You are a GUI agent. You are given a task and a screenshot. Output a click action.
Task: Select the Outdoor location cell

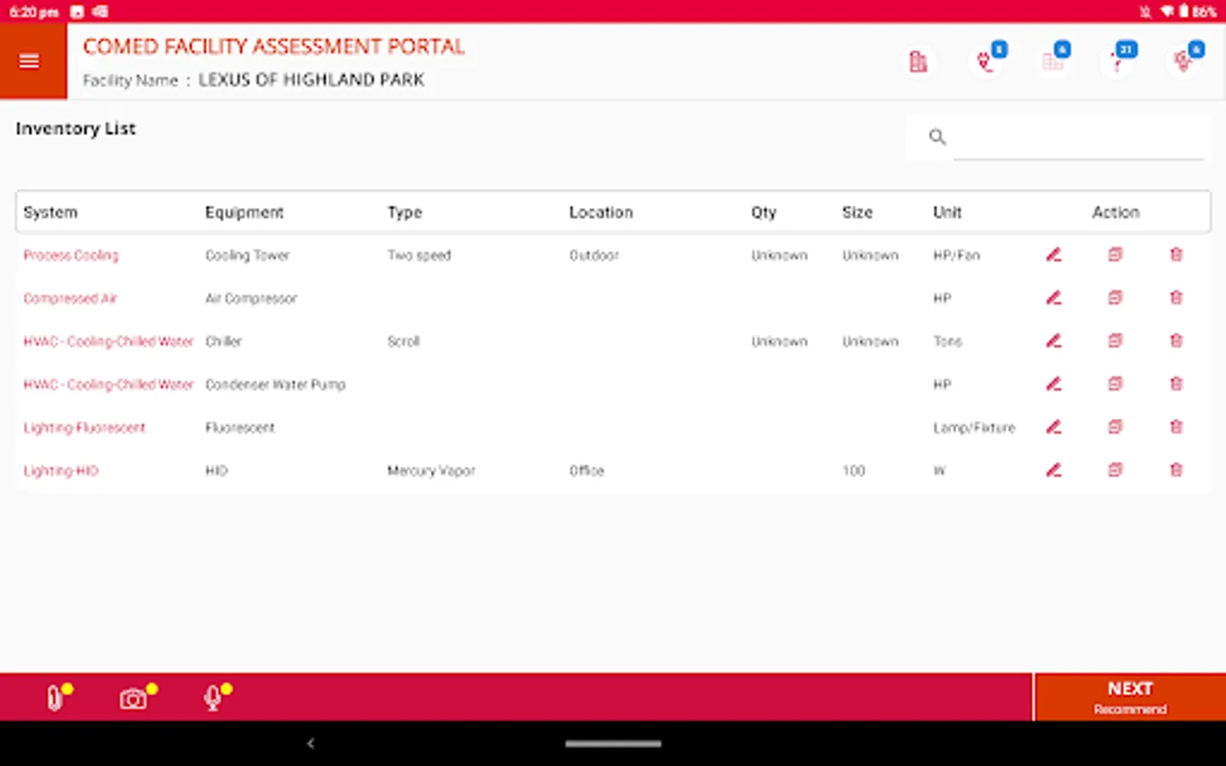tap(593, 255)
